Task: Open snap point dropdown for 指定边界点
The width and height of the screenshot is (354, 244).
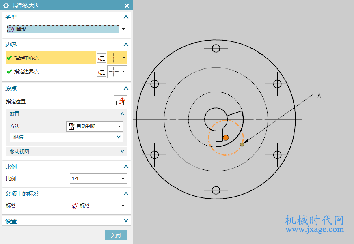Action: tap(123, 72)
